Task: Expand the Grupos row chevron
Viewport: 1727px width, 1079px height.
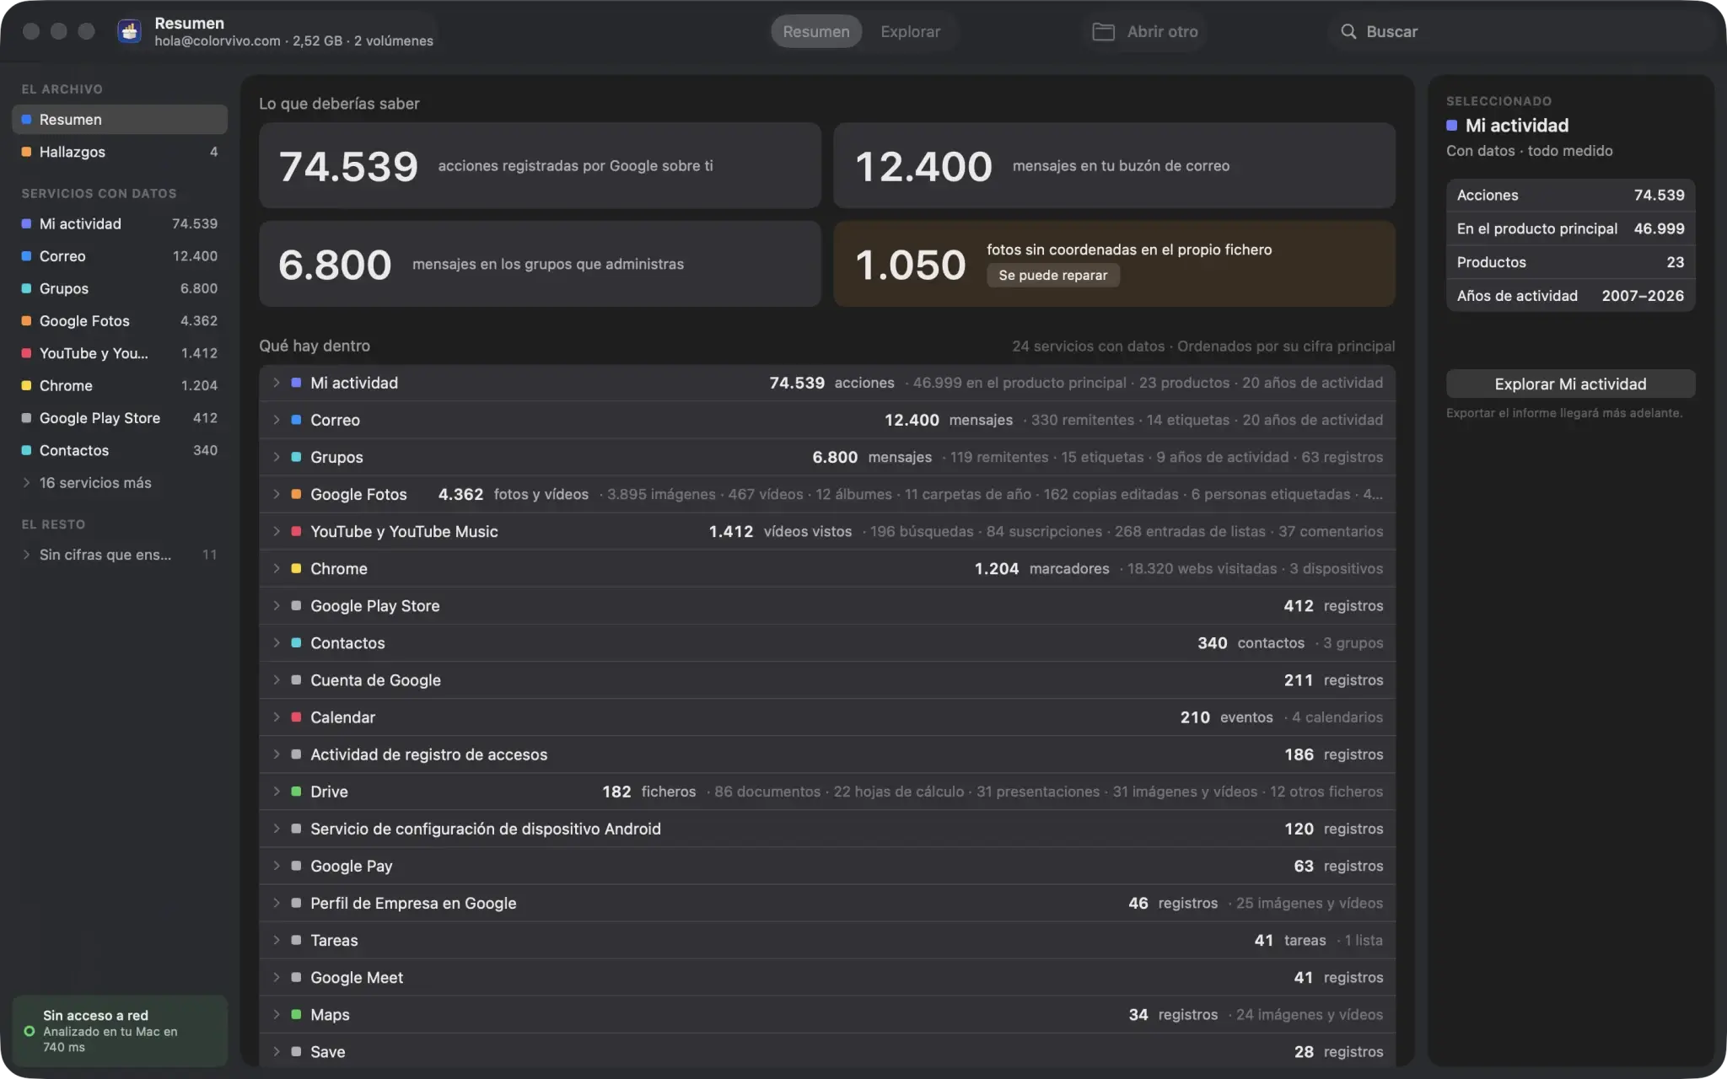Action: 276,457
